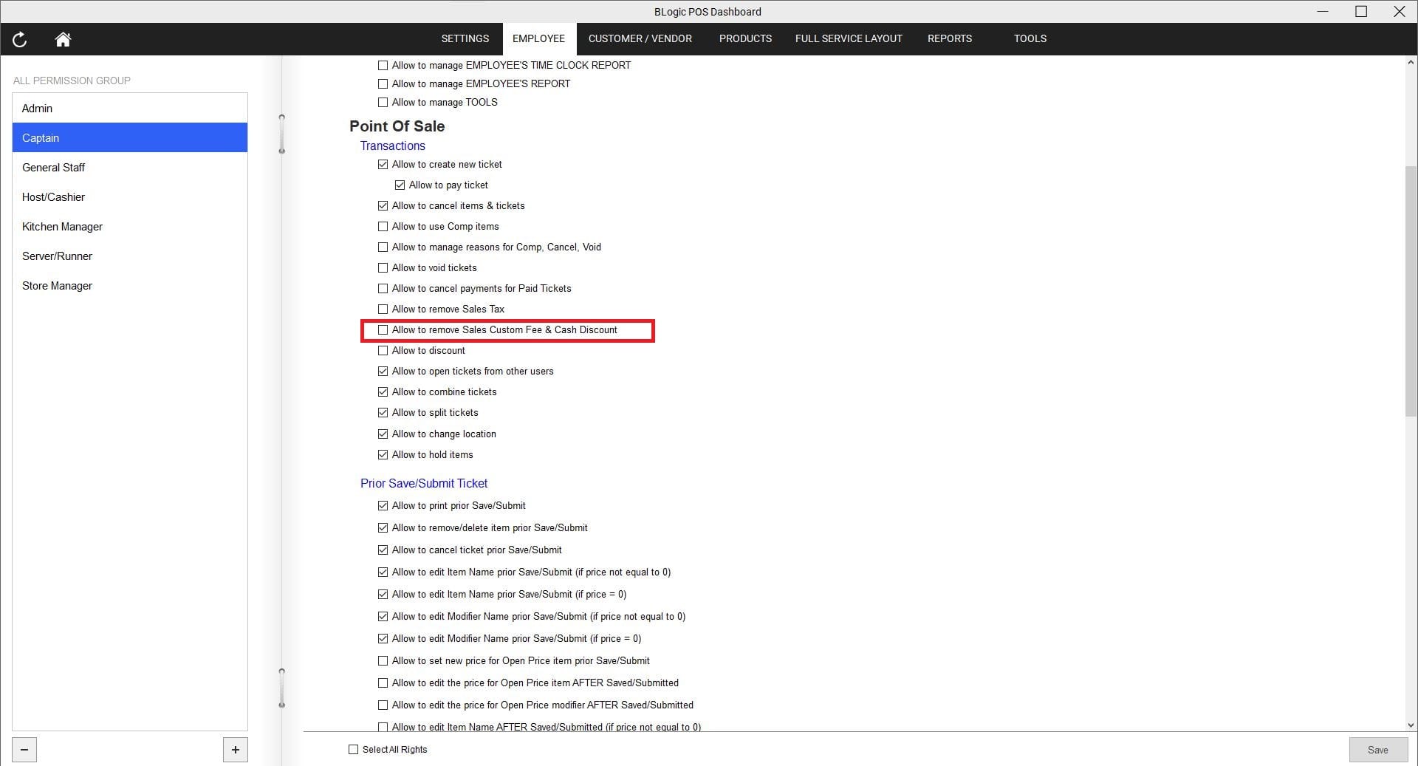Screen dimensions: 1418x766
Task: Select the Store Manager permission group
Action: 57,286
